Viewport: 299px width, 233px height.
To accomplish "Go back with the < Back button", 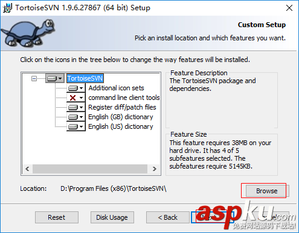I will 168,217.
